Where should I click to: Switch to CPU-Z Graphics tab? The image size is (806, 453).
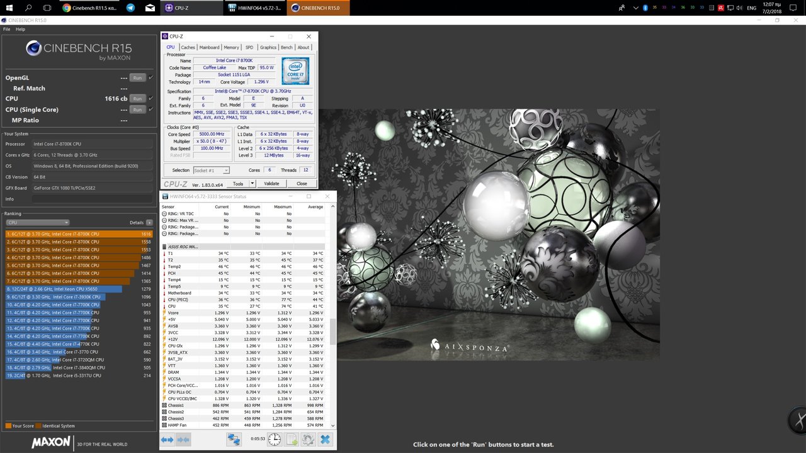268,47
